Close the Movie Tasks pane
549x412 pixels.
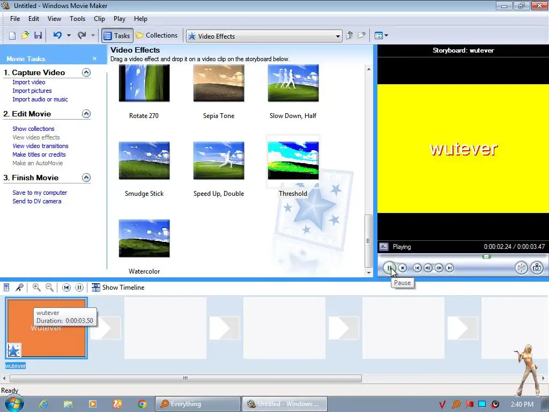click(94, 58)
